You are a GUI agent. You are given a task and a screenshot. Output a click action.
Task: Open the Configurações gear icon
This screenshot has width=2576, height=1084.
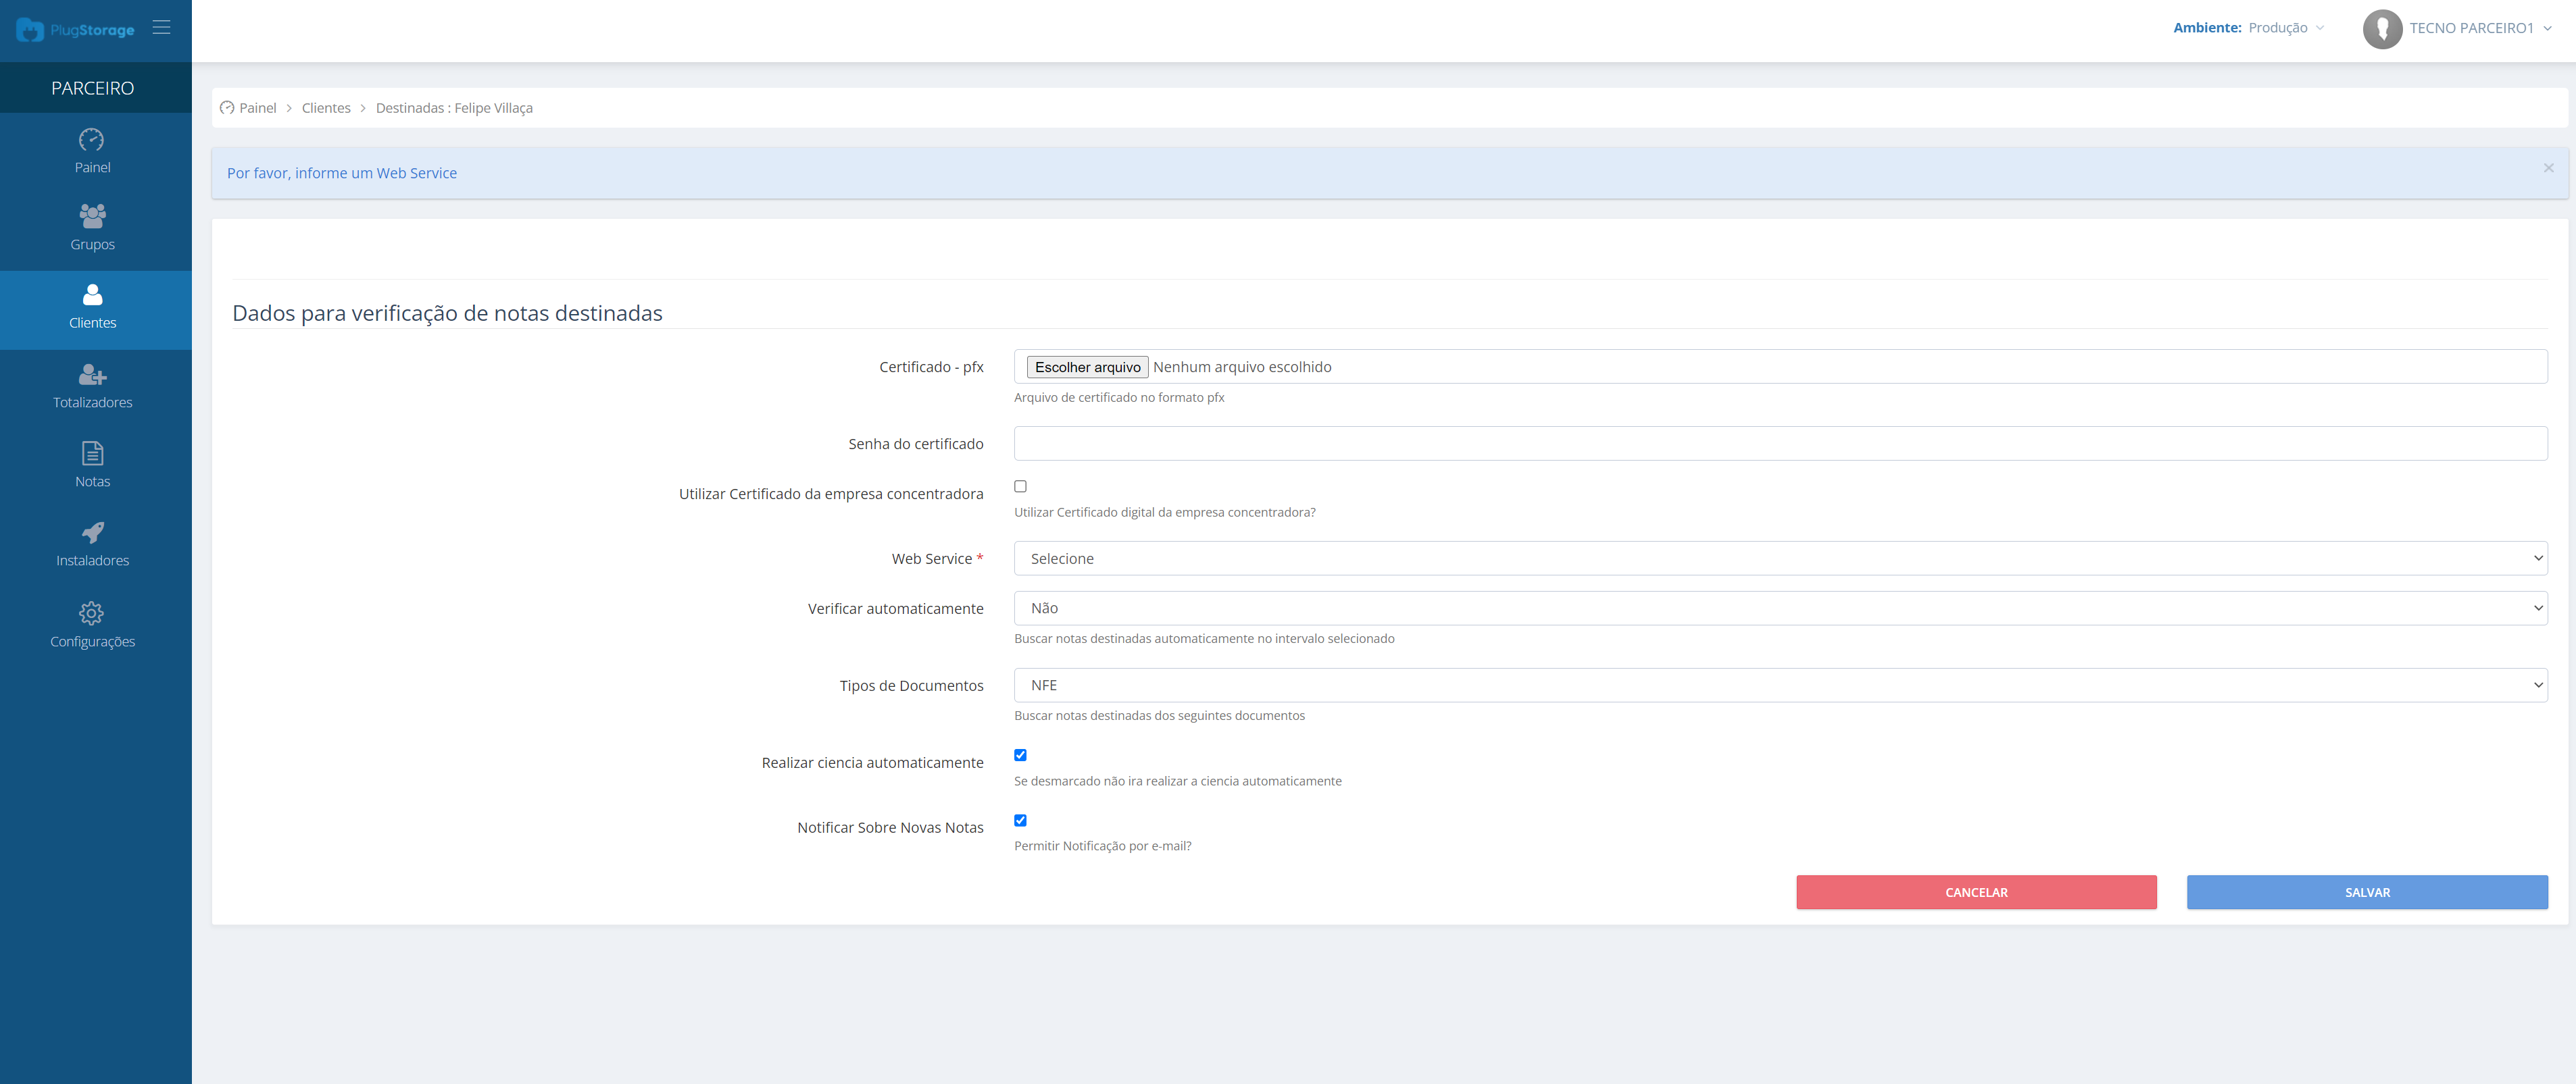click(x=92, y=613)
